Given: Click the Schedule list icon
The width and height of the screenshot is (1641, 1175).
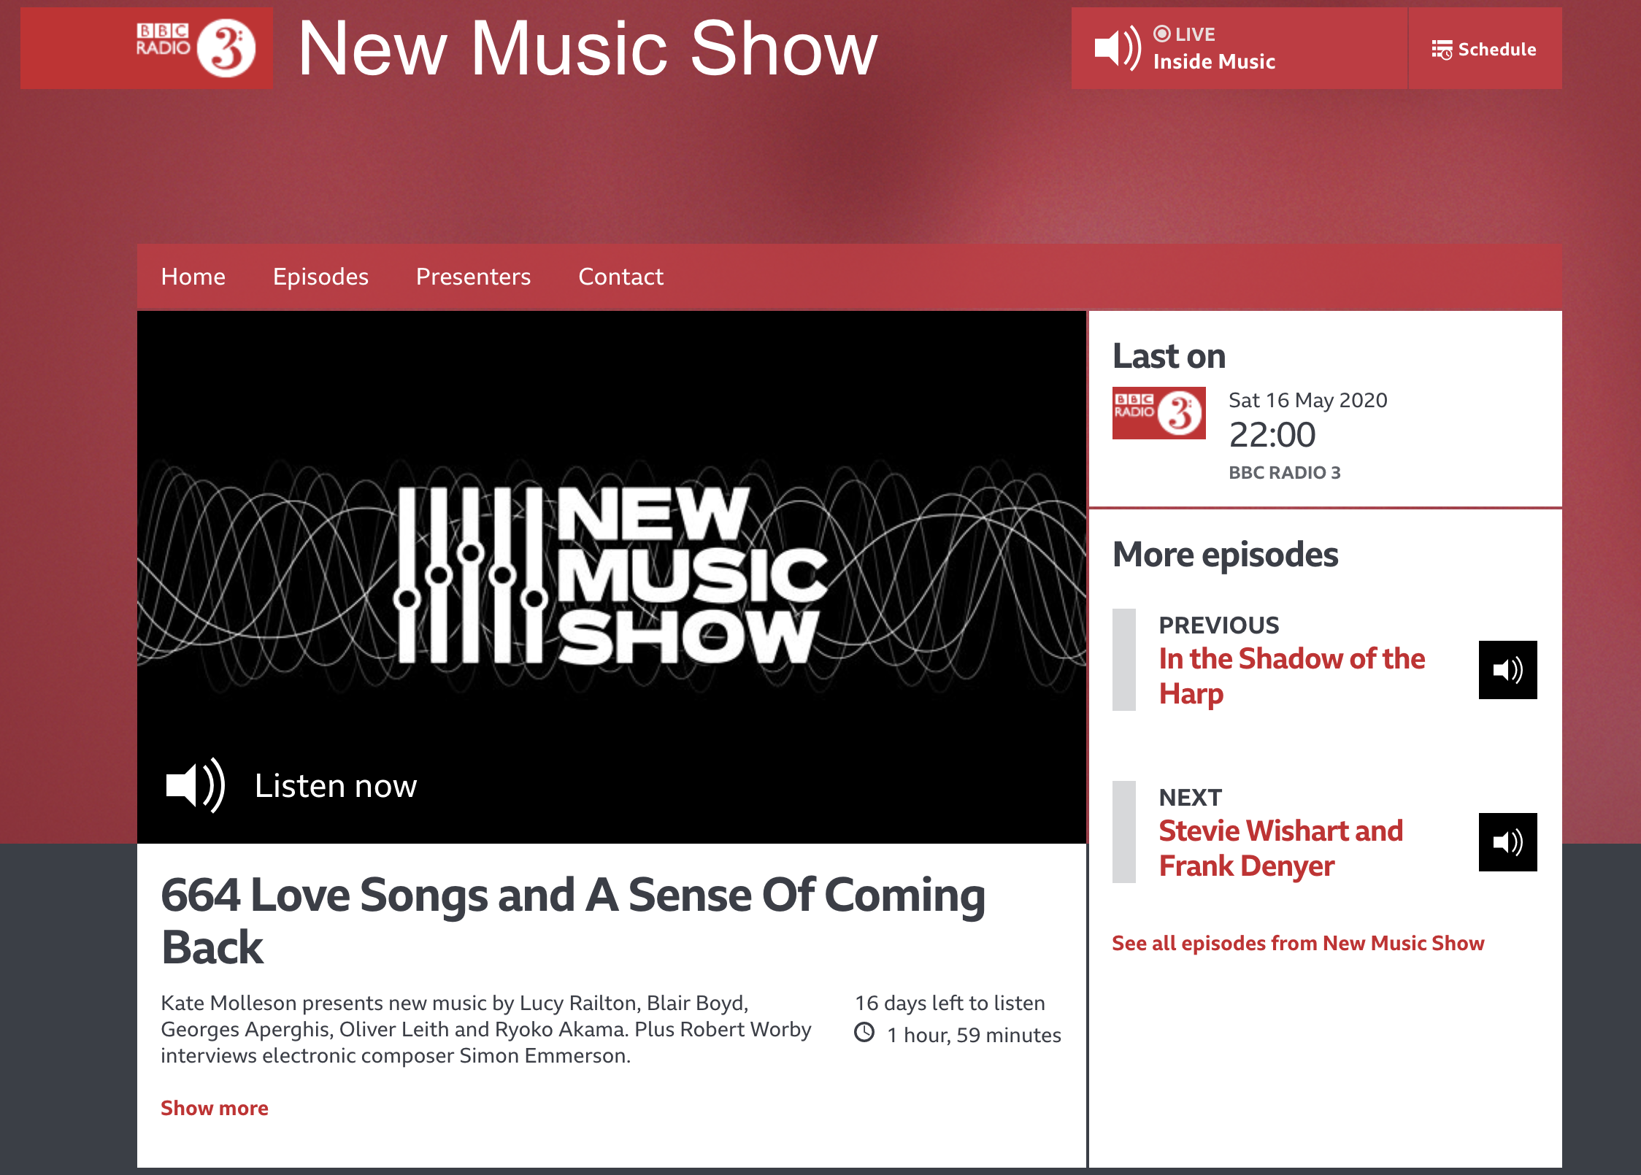Looking at the screenshot, I should click(1441, 50).
